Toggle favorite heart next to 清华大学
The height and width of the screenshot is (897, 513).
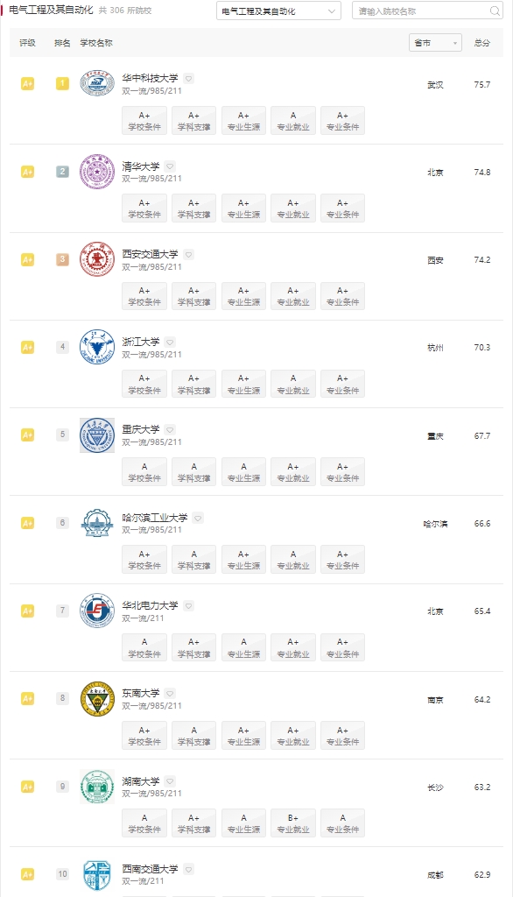click(x=170, y=166)
